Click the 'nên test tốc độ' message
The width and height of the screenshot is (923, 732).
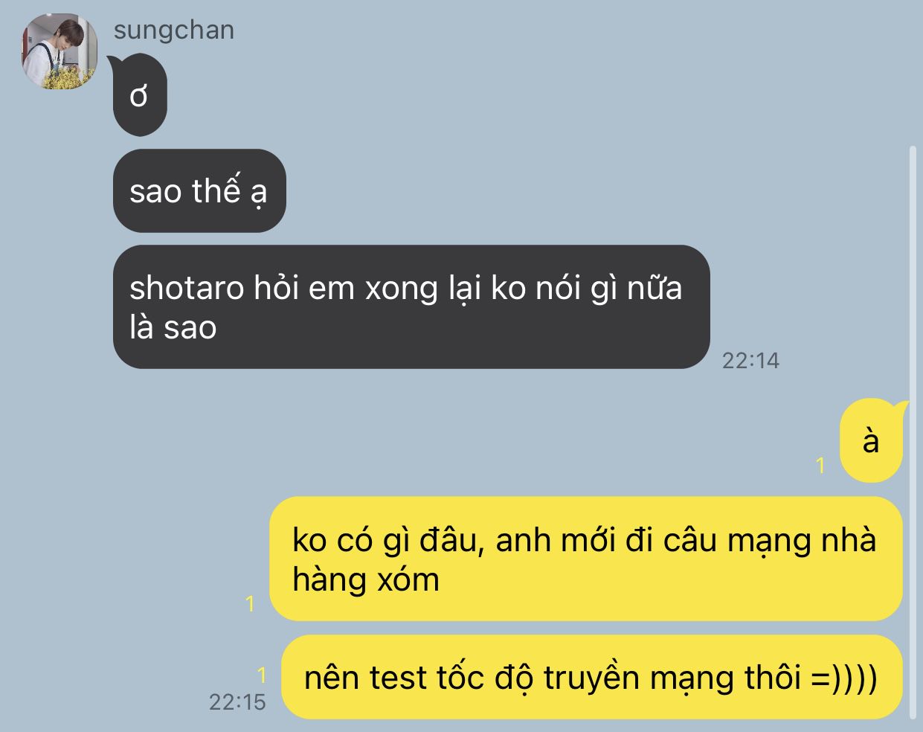(x=592, y=677)
